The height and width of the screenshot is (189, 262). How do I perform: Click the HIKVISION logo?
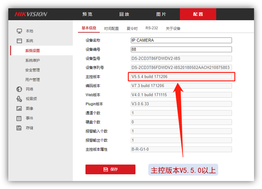click(x=31, y=14)
